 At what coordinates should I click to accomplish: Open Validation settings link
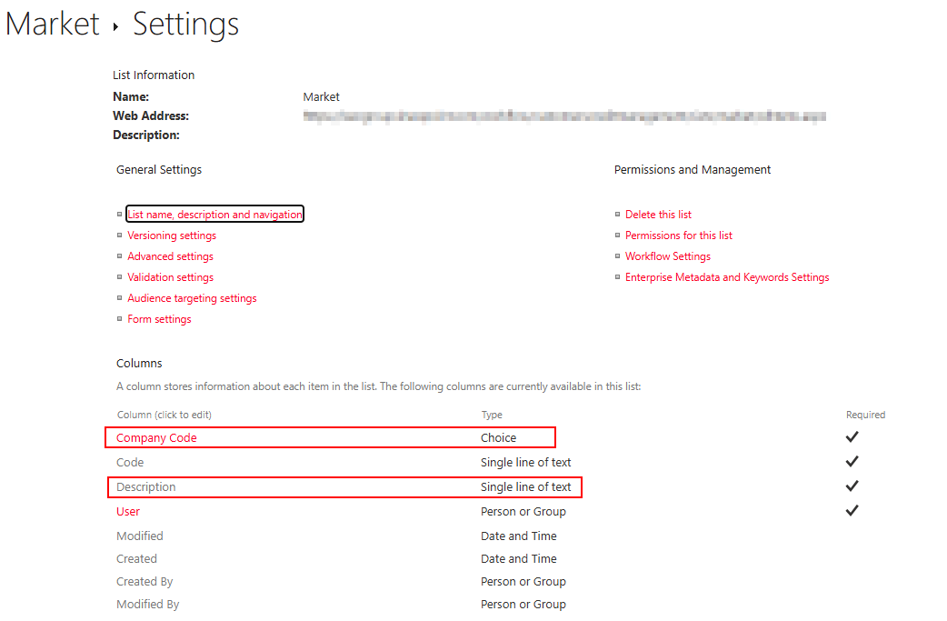click(x=170, y=277)
